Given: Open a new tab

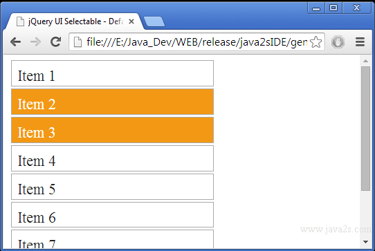Looking at the screenshot, I should [x=154, y=21].
